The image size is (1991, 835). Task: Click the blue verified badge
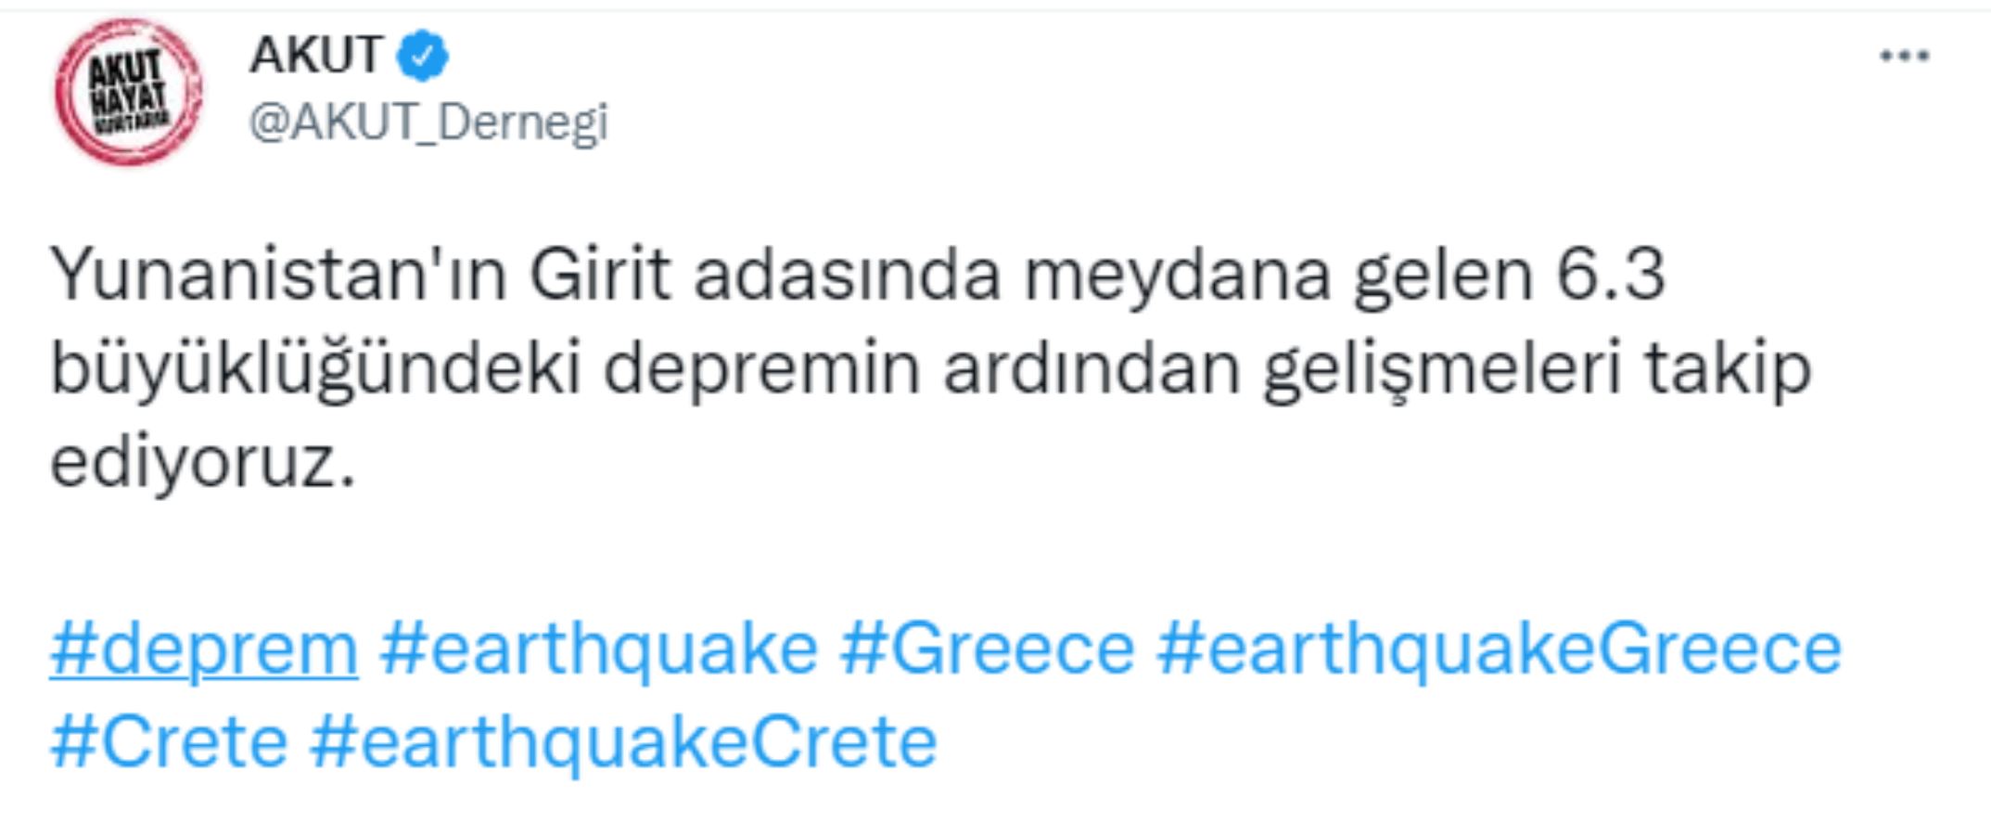pos(423,56)
